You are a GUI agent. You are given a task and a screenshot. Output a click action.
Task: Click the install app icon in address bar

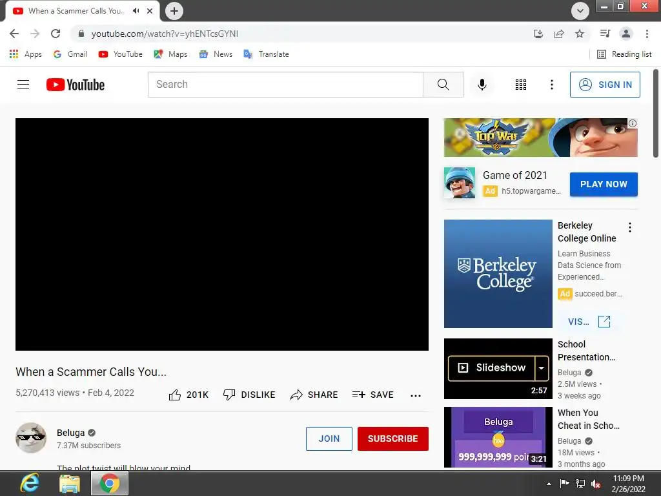538,34
